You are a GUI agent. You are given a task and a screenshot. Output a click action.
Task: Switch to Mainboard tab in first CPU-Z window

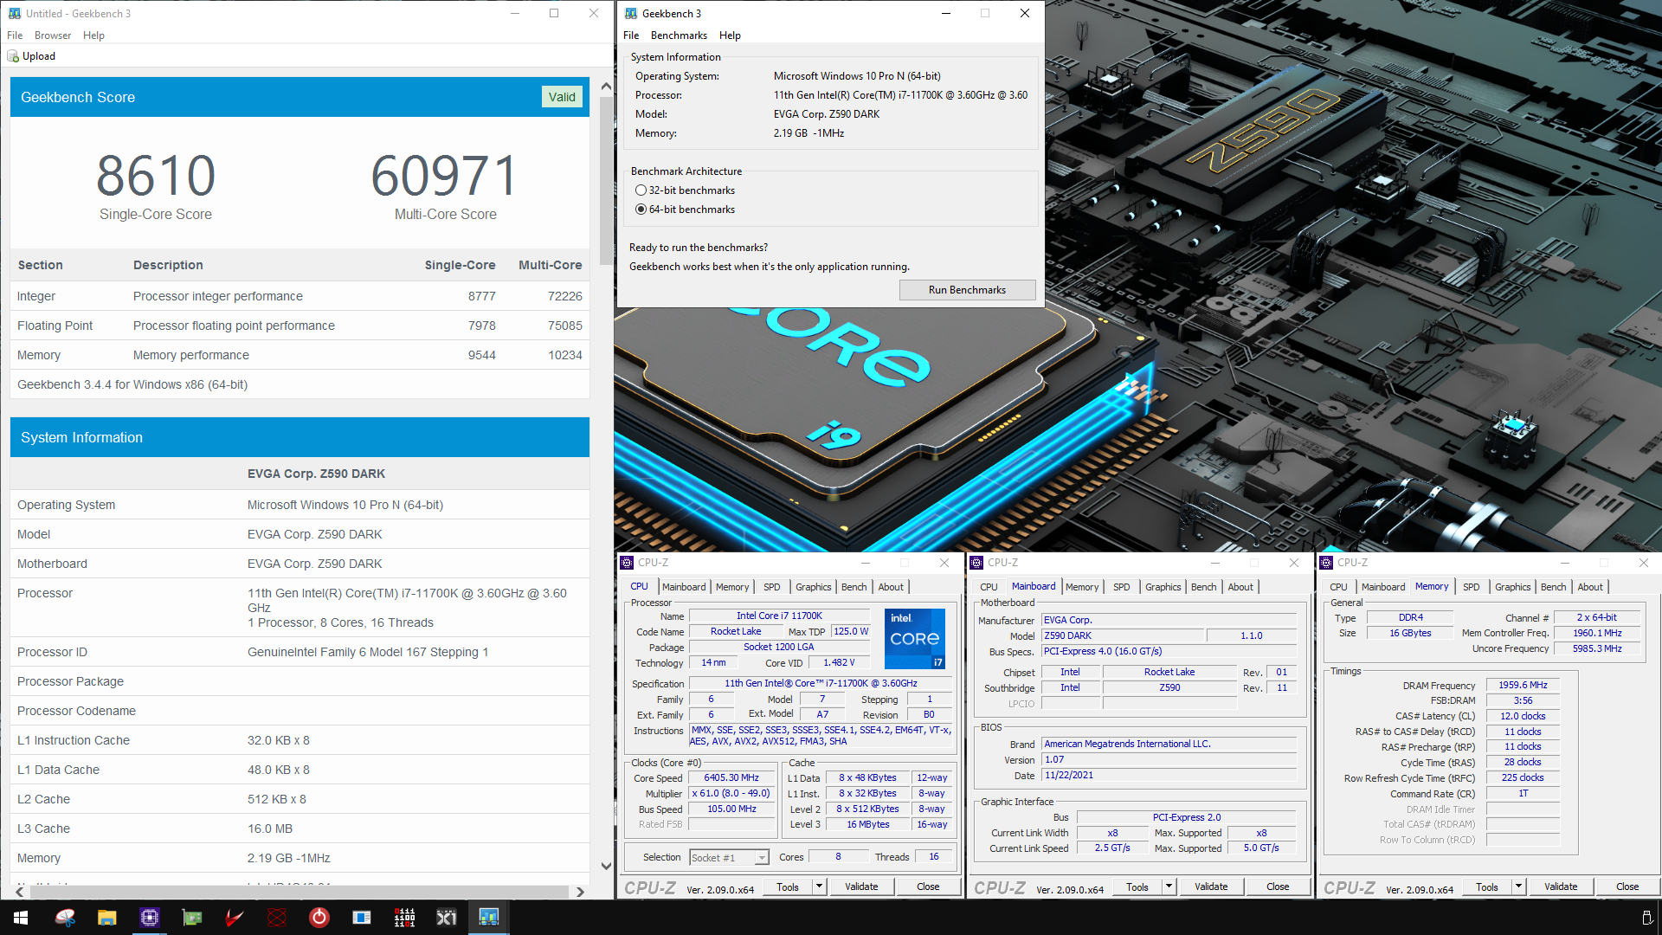684,587
